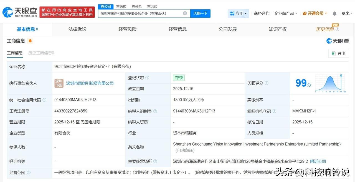Open the 费米 user account dropdown

(x=347, y=13)
